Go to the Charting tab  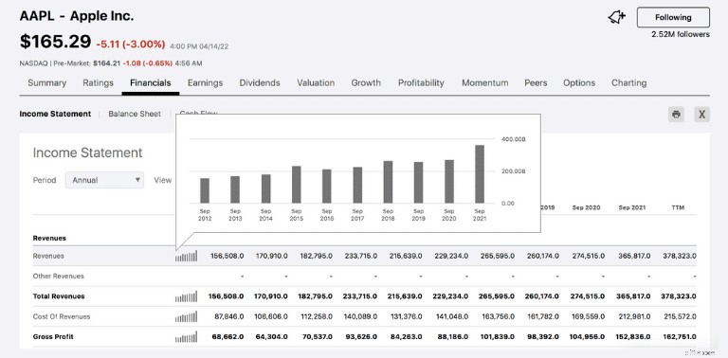click(629, 83)
